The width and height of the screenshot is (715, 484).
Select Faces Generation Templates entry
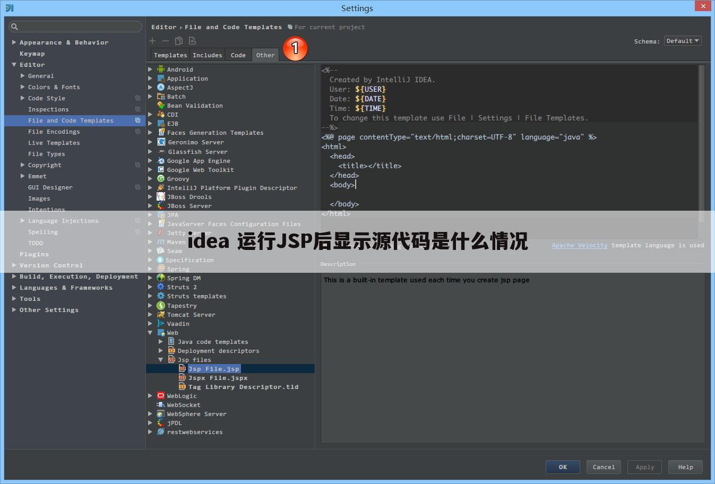(215, 133)
